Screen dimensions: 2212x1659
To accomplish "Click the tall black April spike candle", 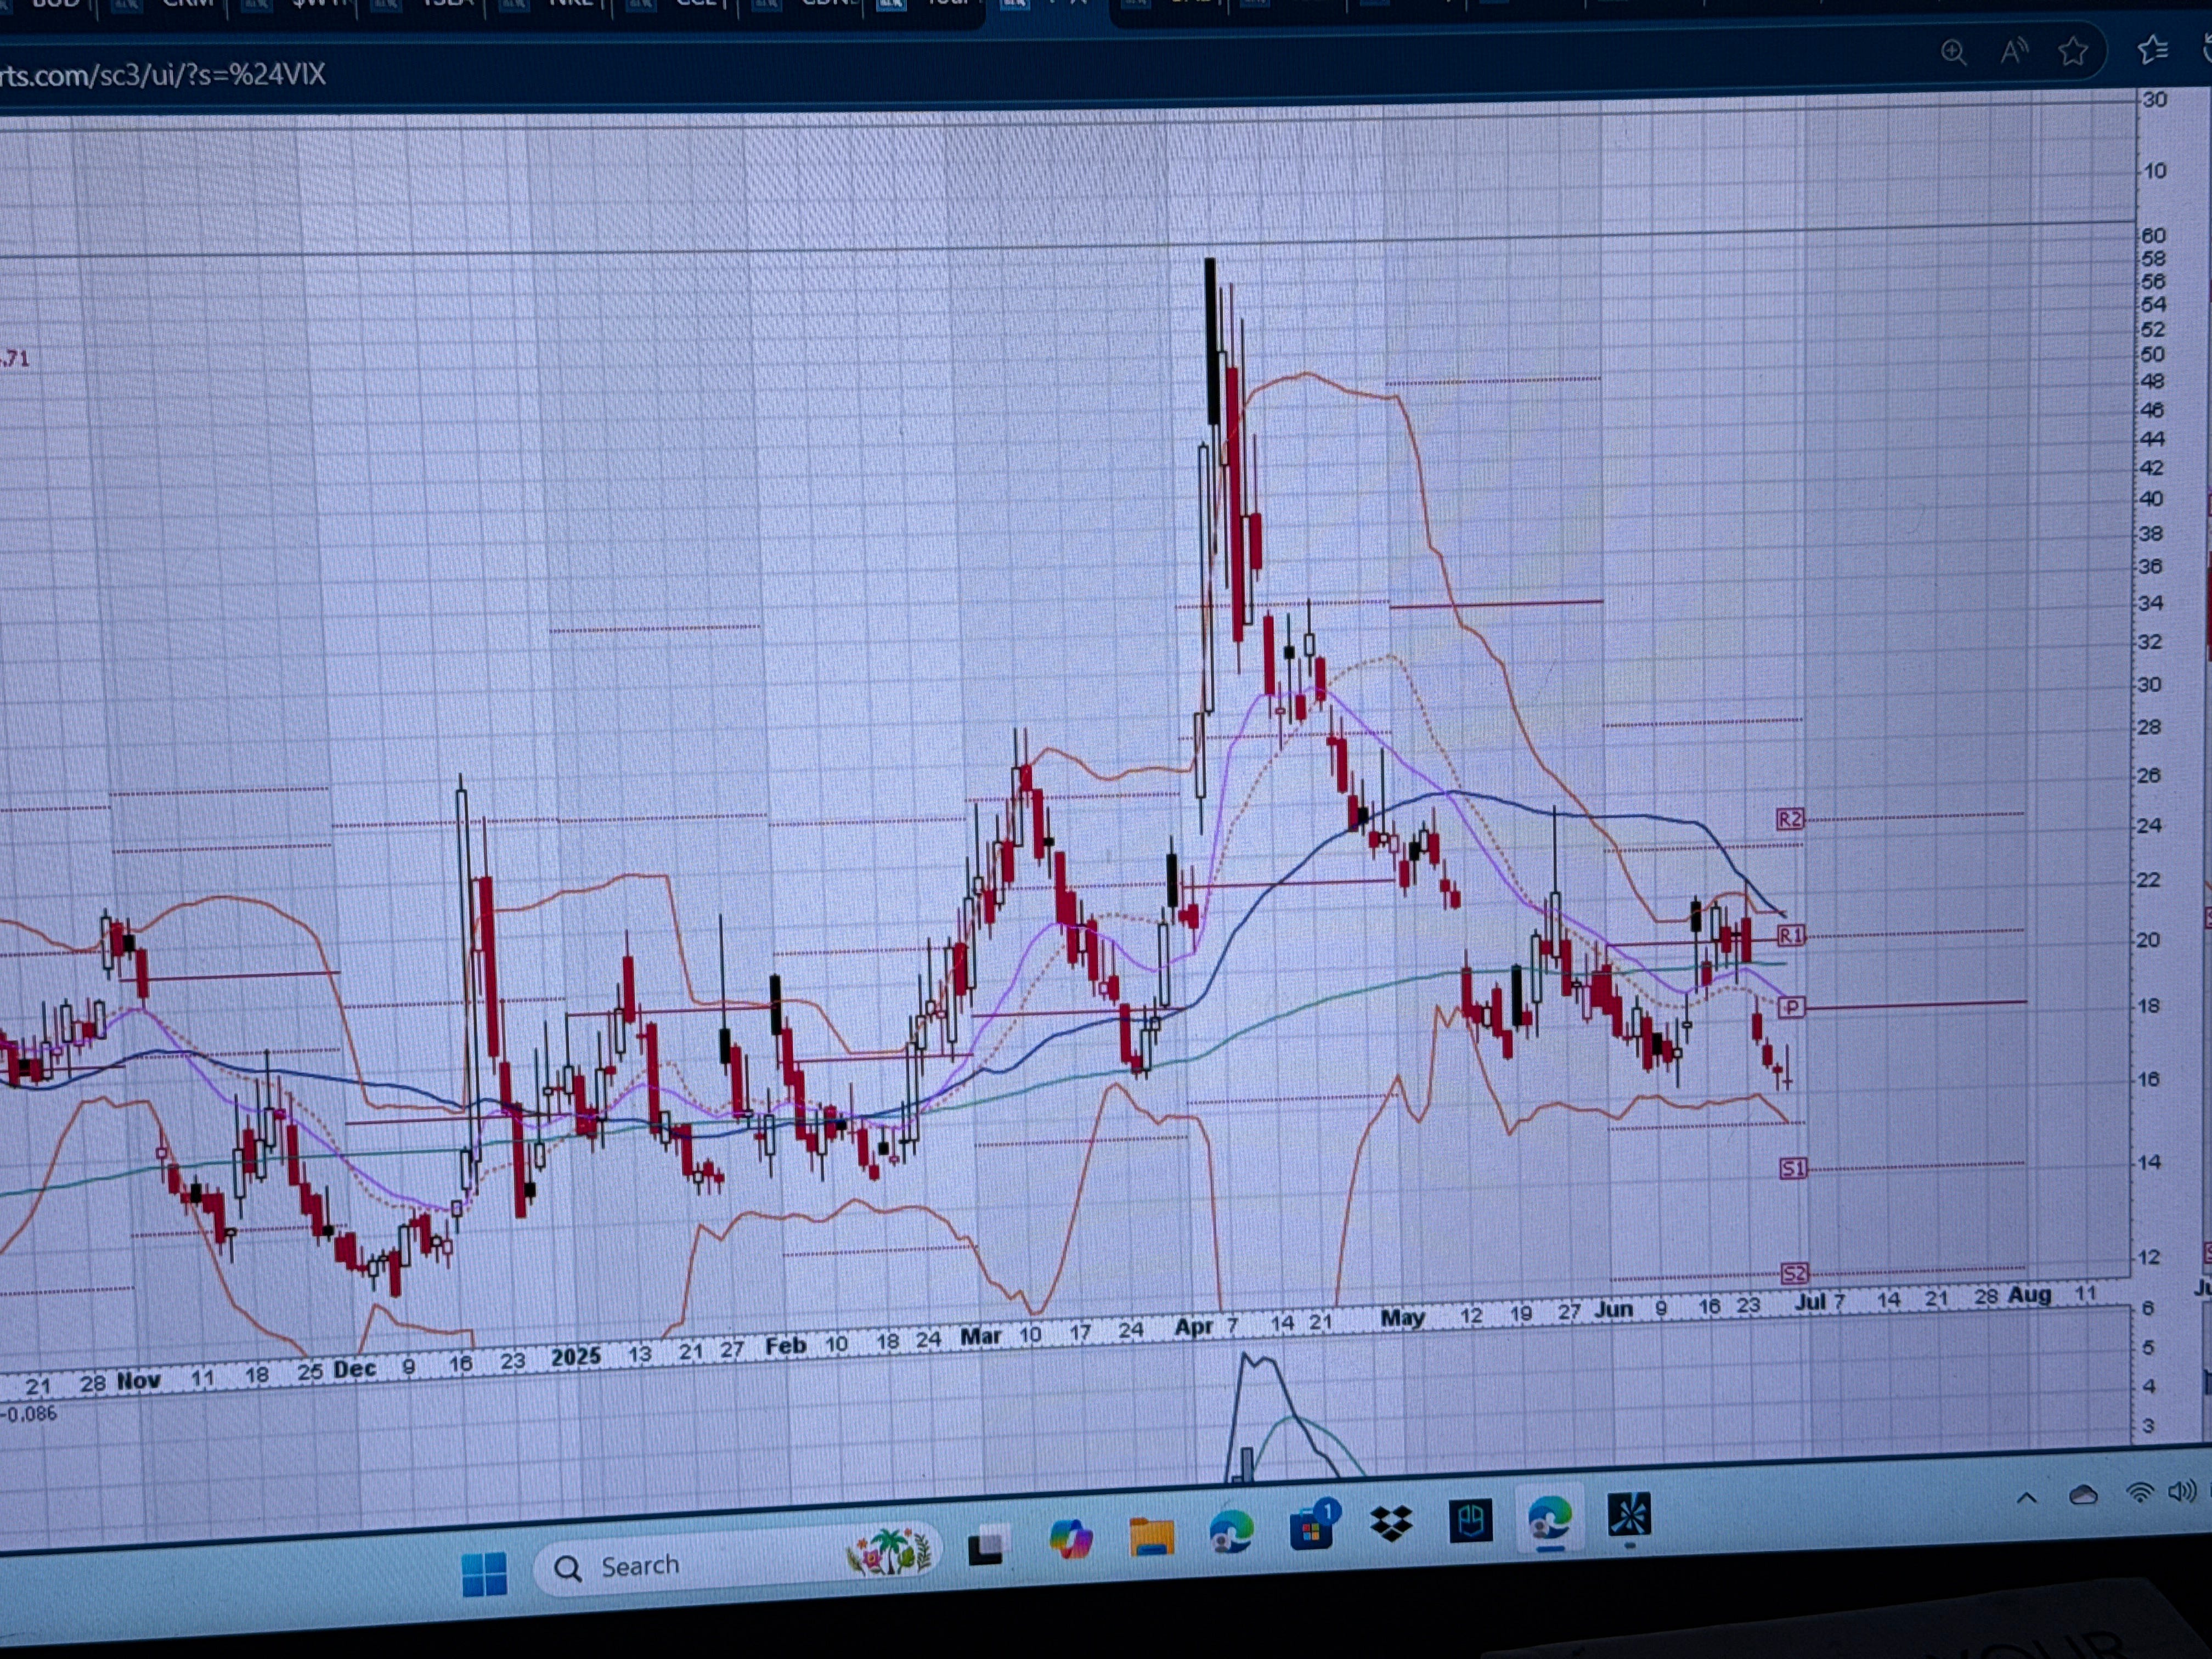I will tap(1211, 340).
